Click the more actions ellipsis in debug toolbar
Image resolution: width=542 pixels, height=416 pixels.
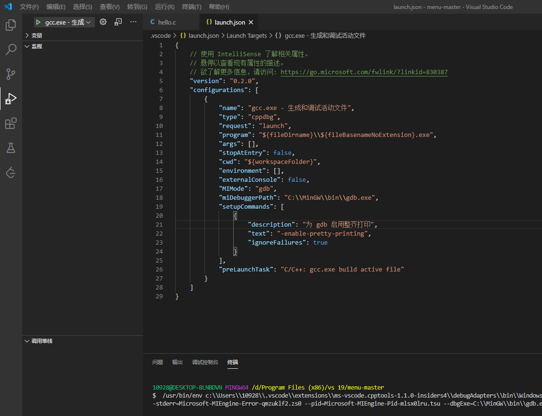(133, 22)
